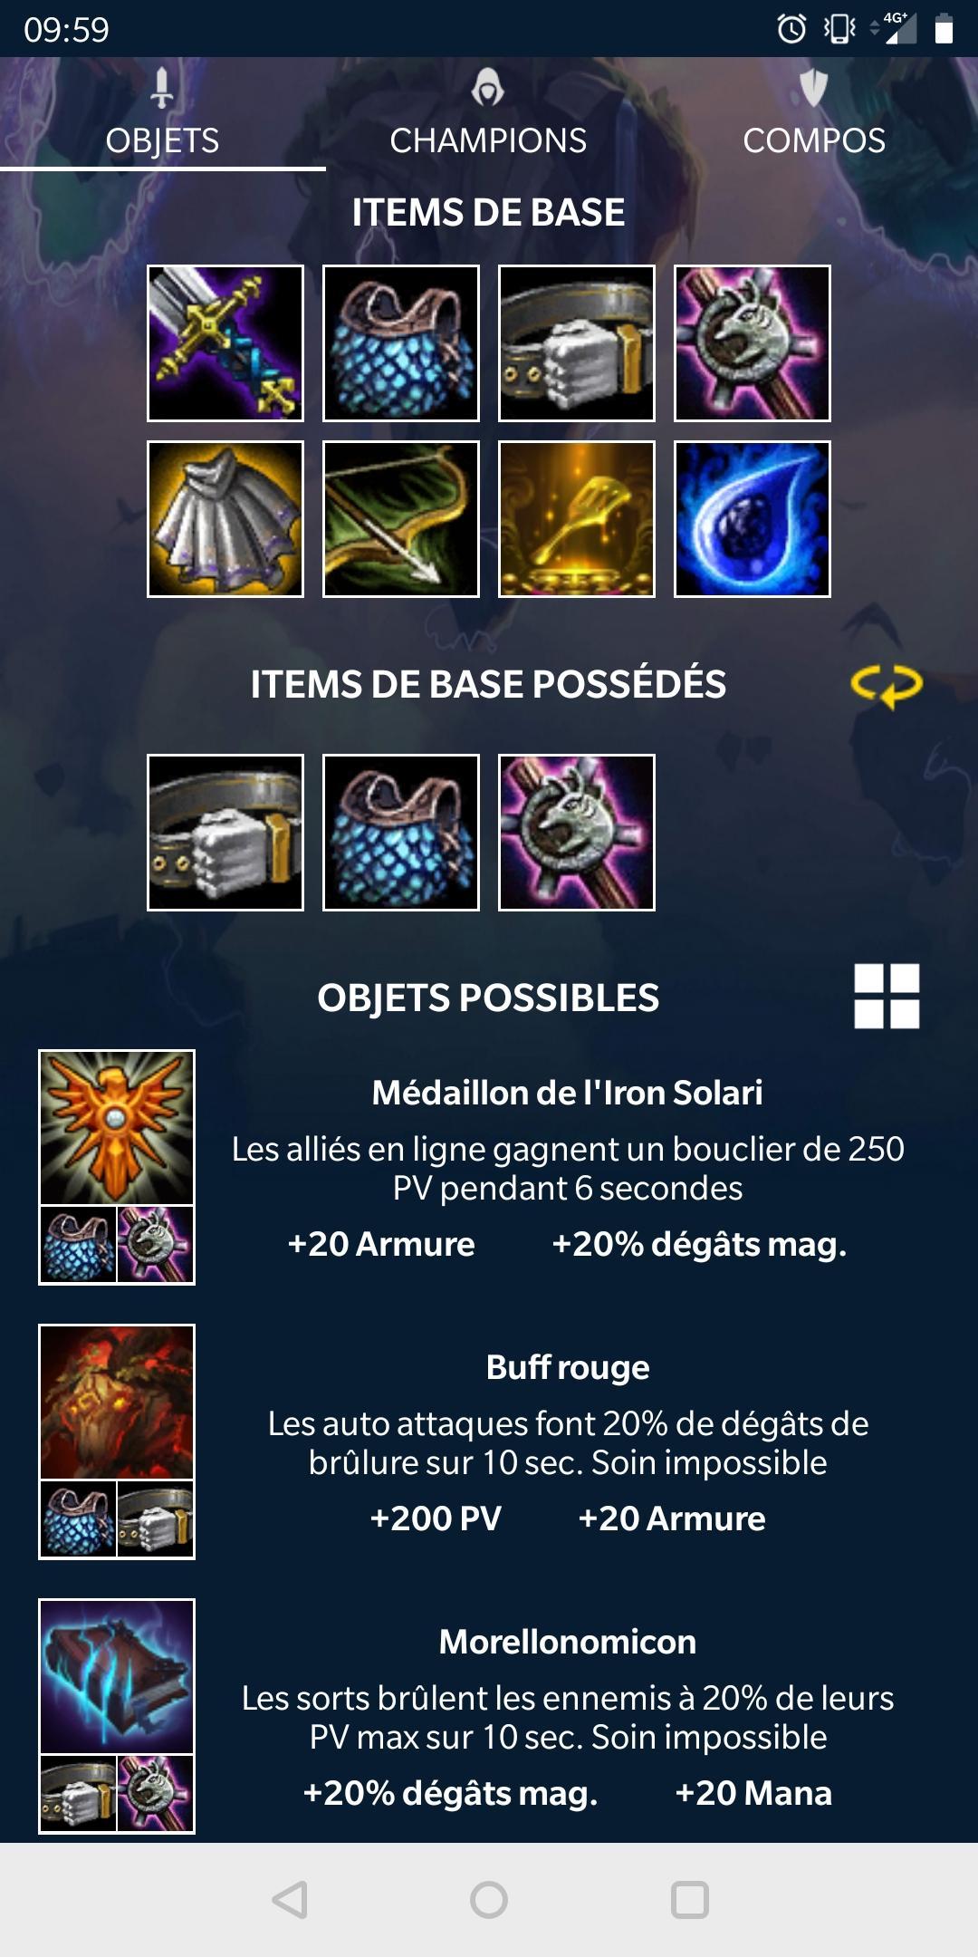Select the Giant's Belt base item
Image resolution: width=978 pixels, height=1957 pixels.
[577, 343]
